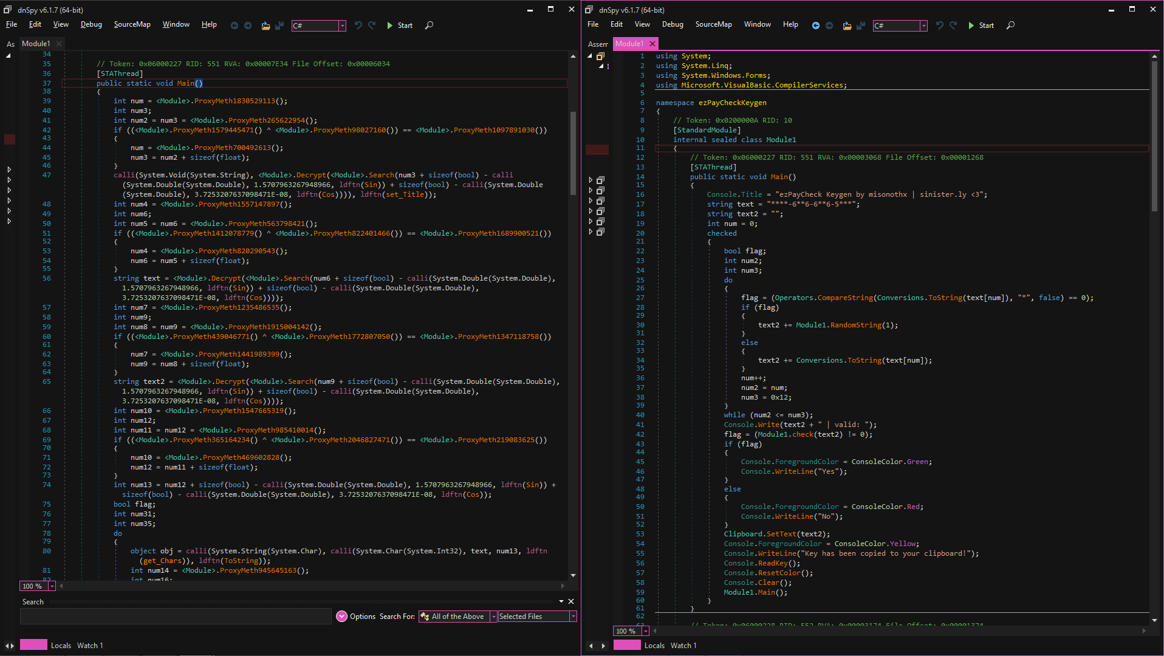
Task: Click the redo icon in right window toolbar
Action: [x=953, y=26]
